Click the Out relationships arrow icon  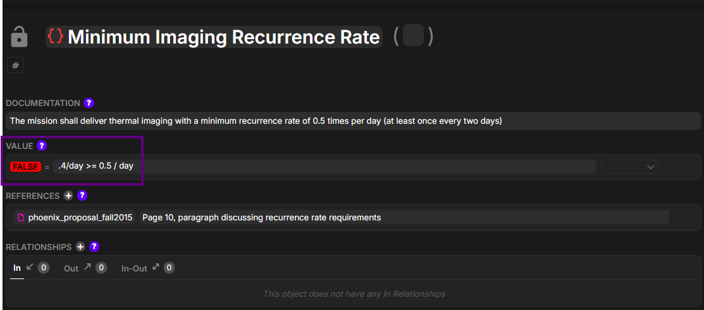click(x=87, y=267)
